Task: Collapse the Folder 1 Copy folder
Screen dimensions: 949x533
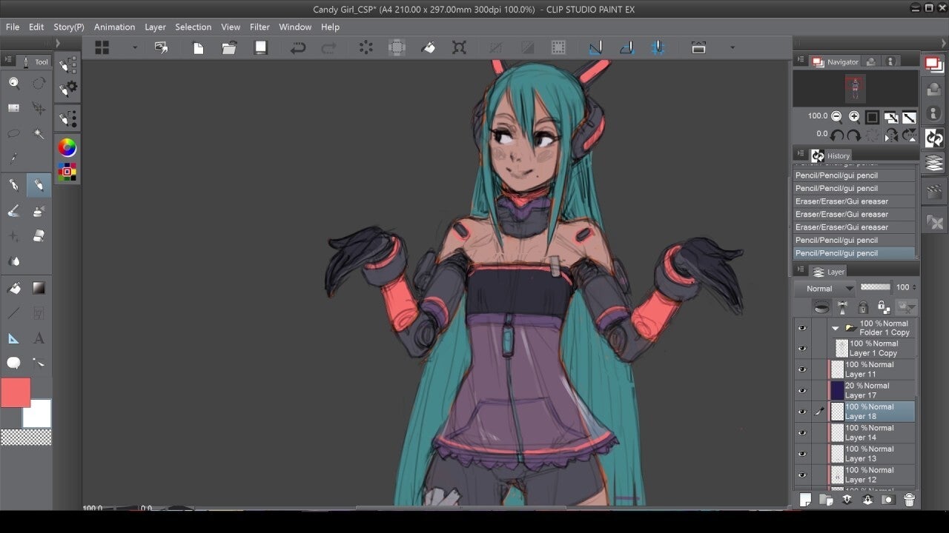Action: (836, 328)
